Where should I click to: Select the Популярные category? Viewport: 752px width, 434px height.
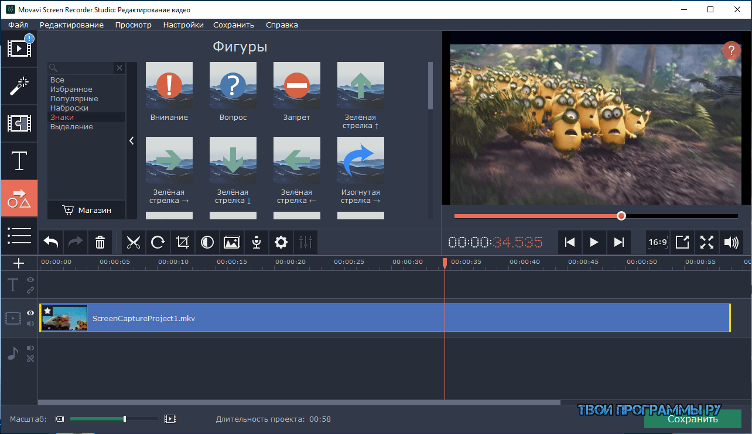click(x=74, y=99)
